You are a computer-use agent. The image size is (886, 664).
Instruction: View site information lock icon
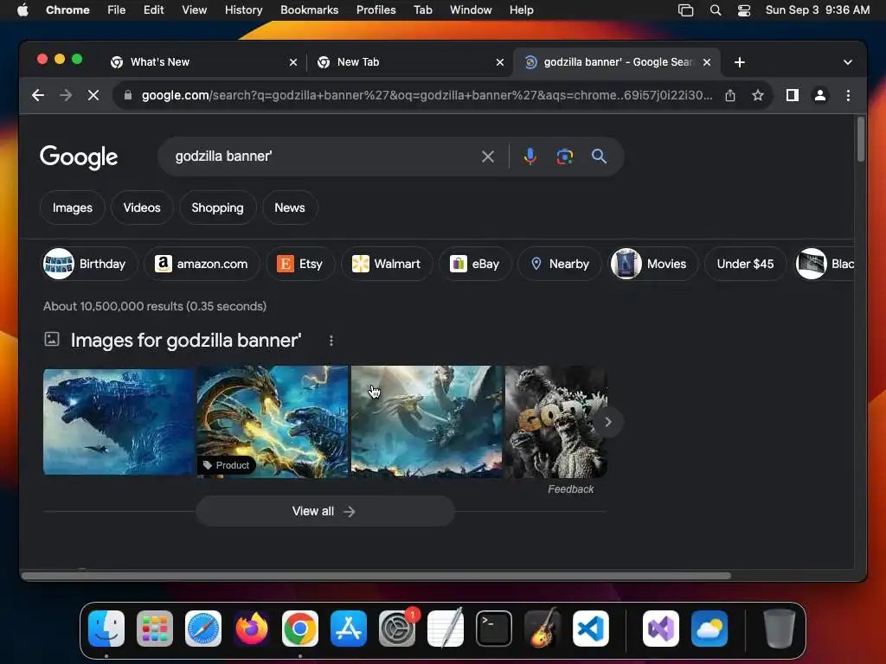(128, 95)
